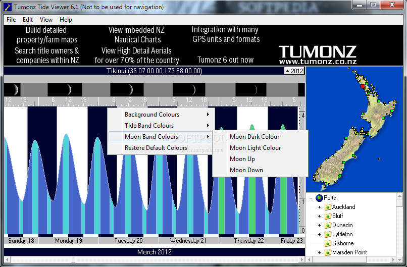Choose Restore Default Colours

tap(161, 148)
